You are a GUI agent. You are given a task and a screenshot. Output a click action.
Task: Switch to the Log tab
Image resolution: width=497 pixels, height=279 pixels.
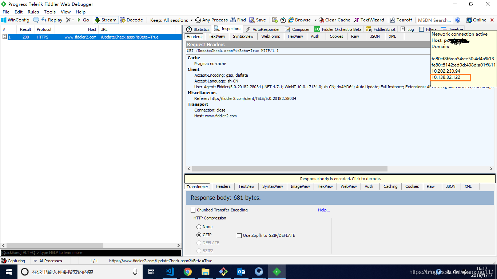click(x=407, y=29)
